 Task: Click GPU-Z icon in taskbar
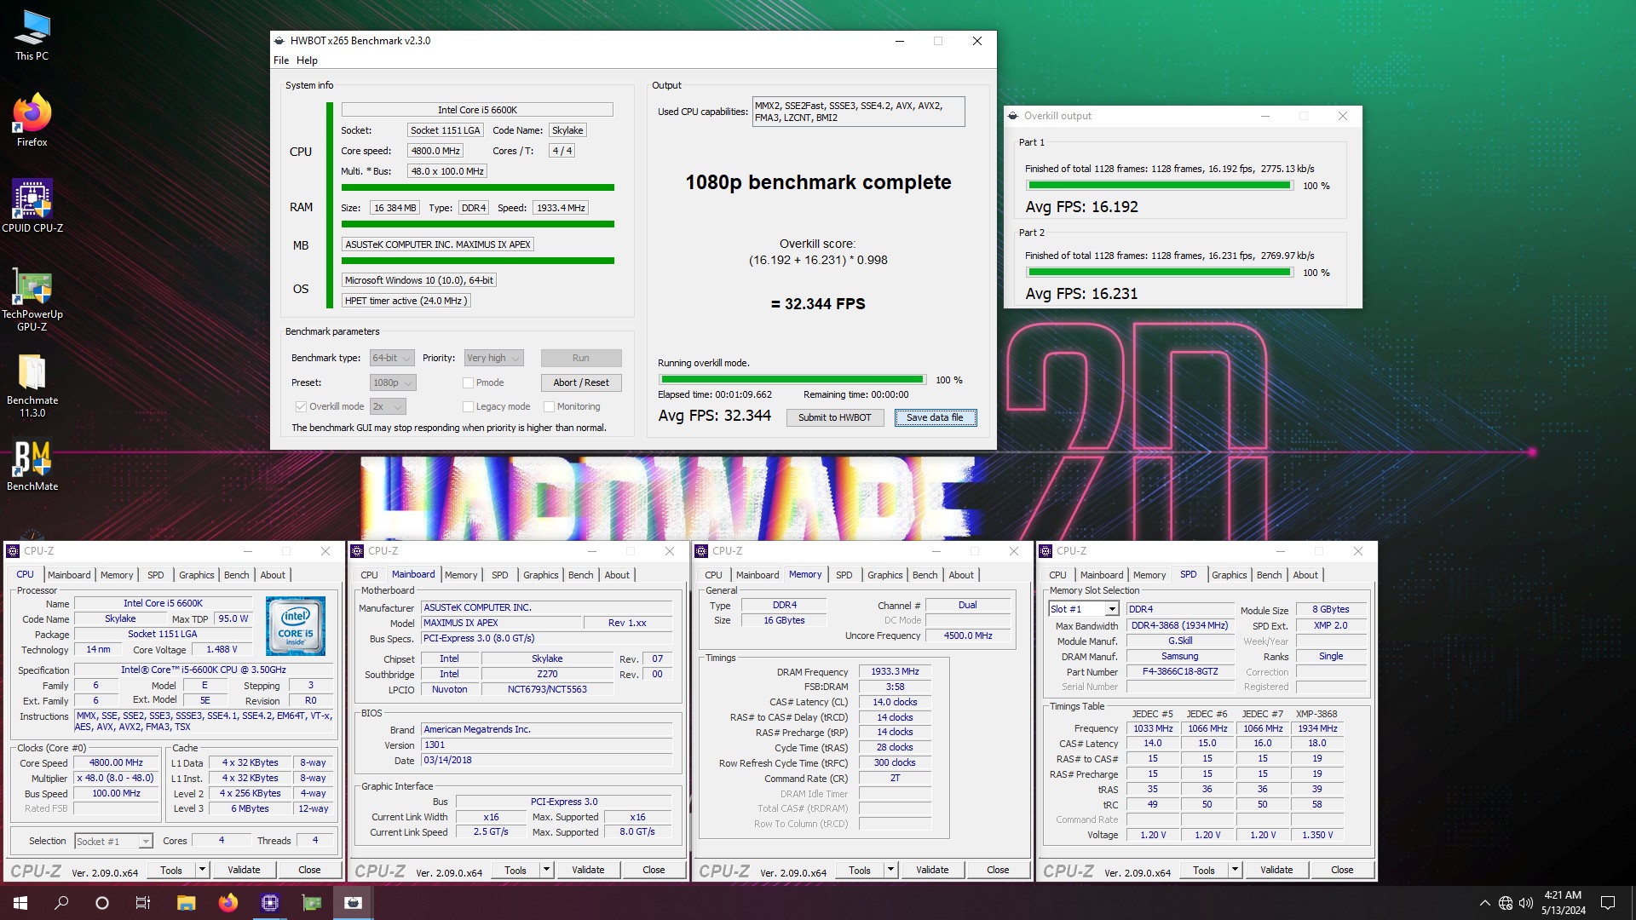click(312, 903)
